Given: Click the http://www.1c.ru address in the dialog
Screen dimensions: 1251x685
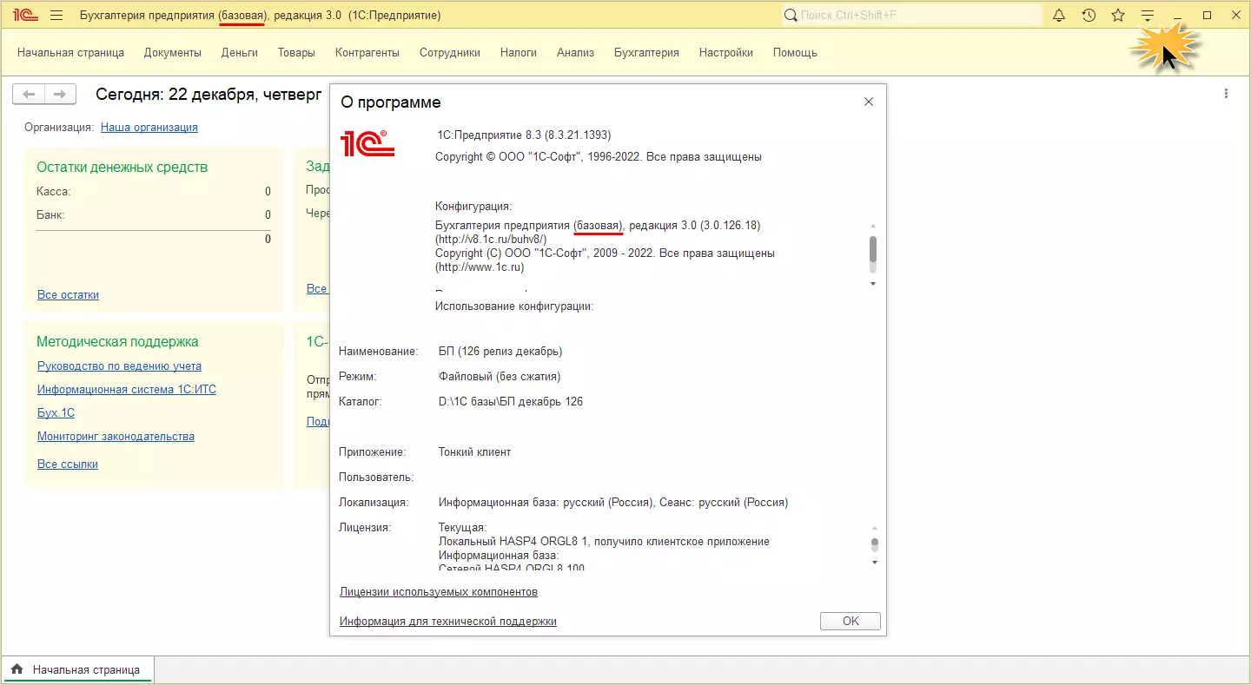Looking at the screenshot, I should coord(480,267).
